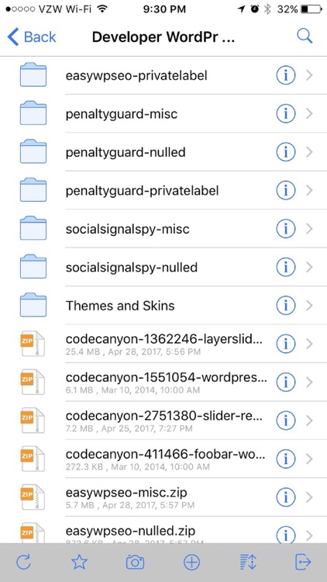The image size is (327, 582).
Task: Show info for Themes and Skins folder
Action: click(285, 306)
